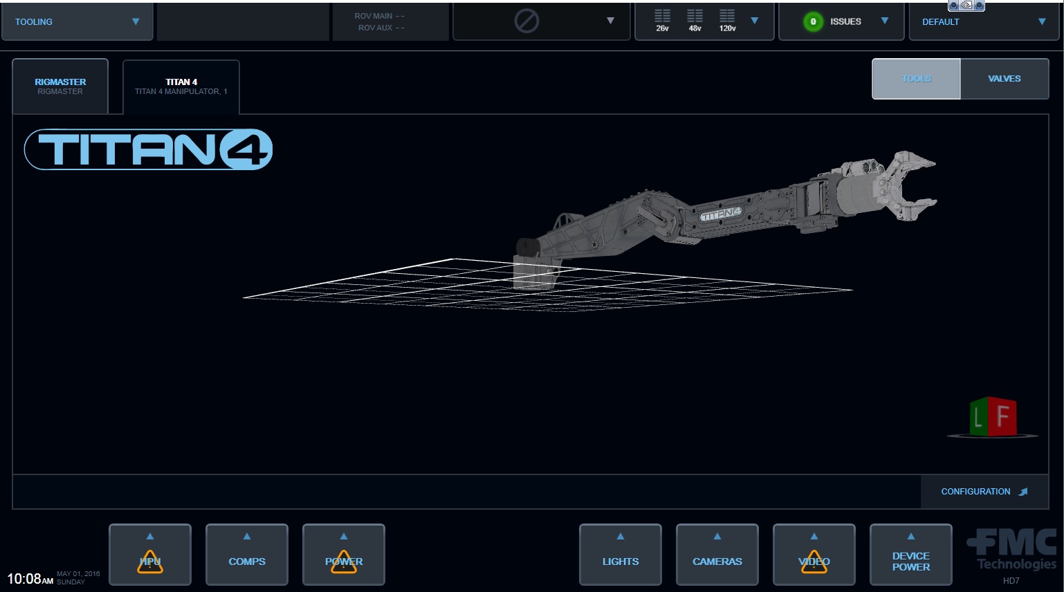This screenshot has width=1064, height=592.
Task: Click the disabled circle-slash icon
Action: click(526, 21)
